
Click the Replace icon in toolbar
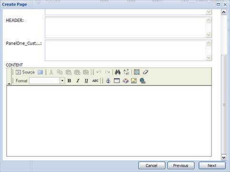[x=127, y=72]
